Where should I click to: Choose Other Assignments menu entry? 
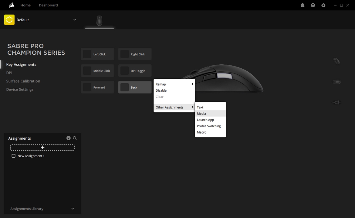174,107
